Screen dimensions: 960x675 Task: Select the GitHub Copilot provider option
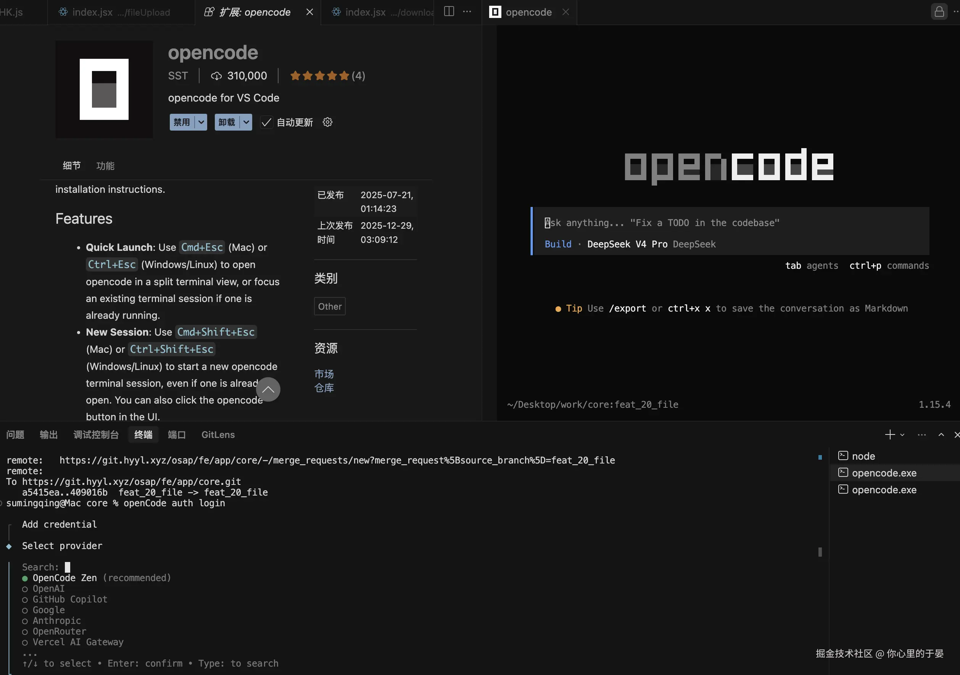pos(65,599)
